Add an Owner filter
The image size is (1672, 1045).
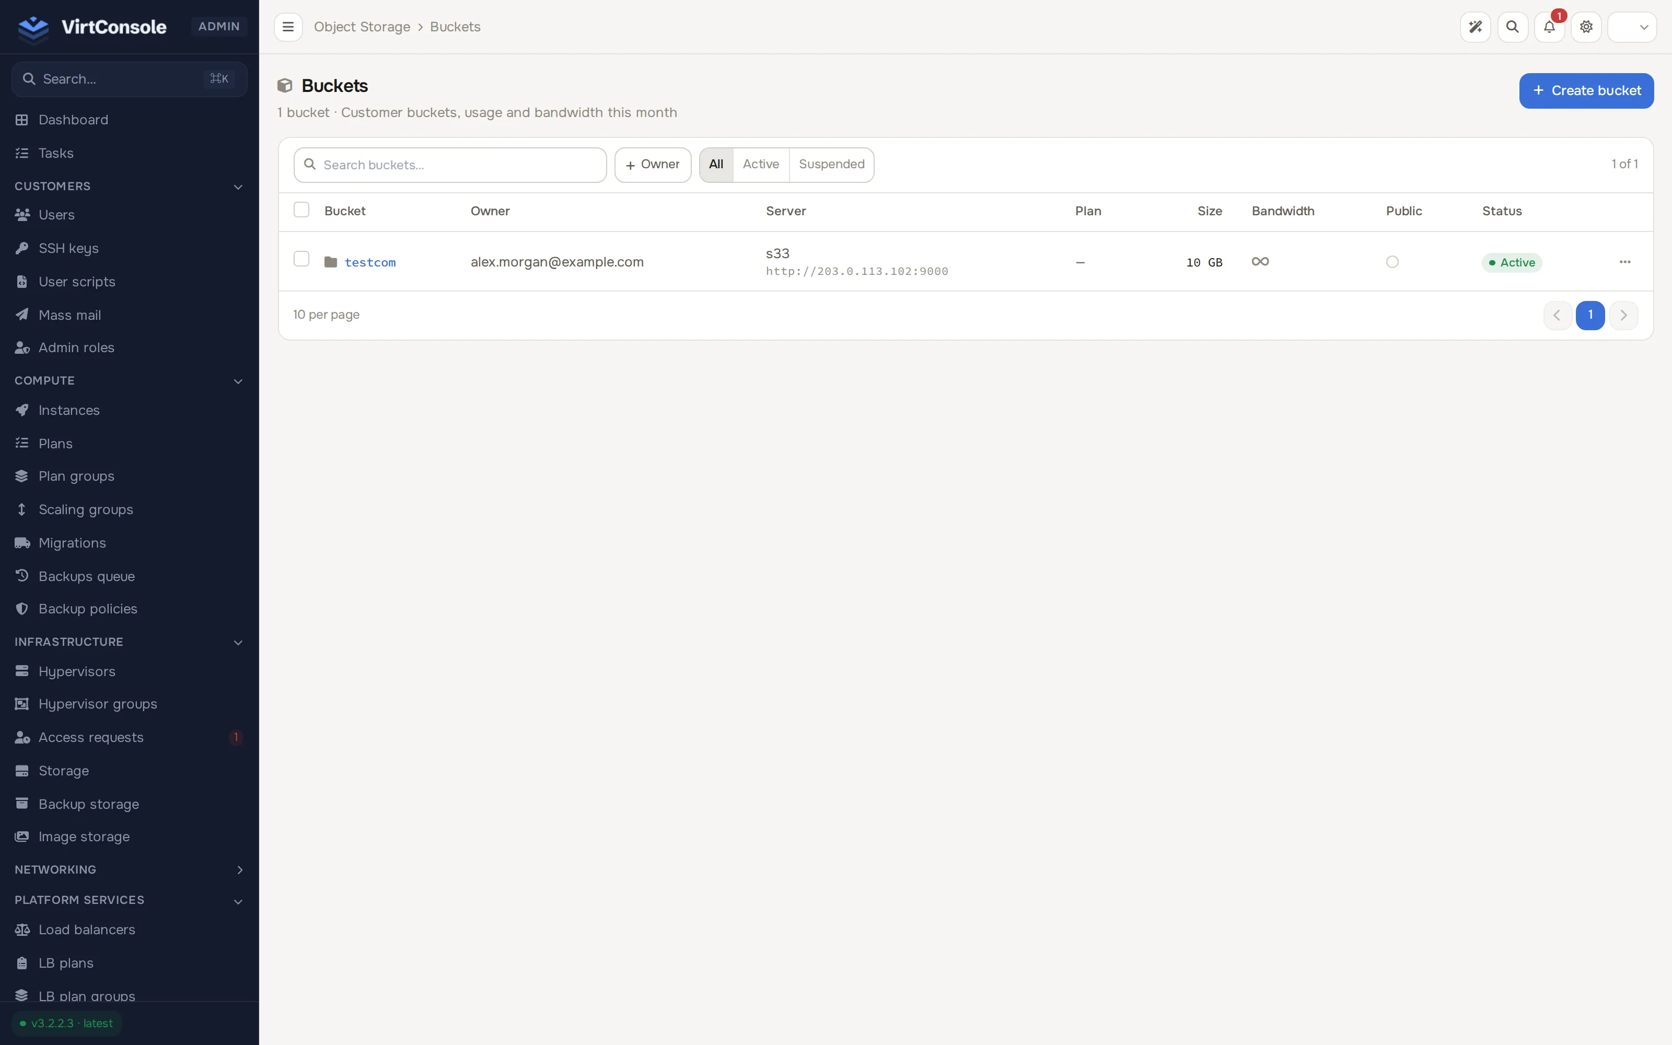point(652,165)
